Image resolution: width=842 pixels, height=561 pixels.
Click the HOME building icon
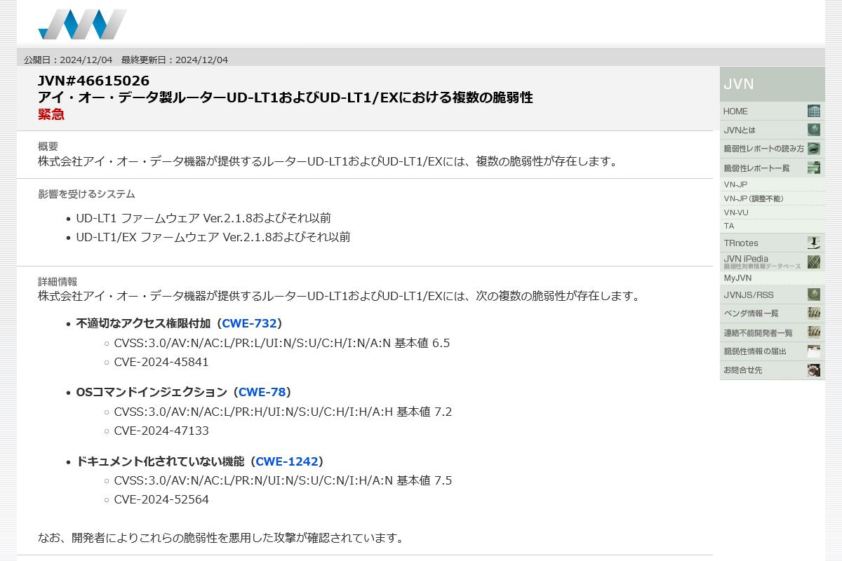click(814, 111)
